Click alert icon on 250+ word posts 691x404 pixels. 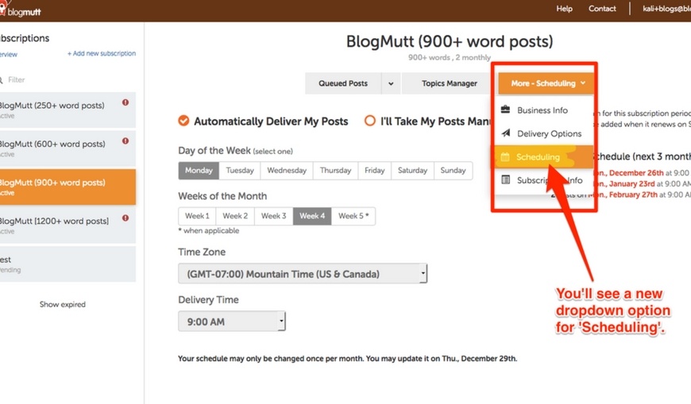[125, 102]
